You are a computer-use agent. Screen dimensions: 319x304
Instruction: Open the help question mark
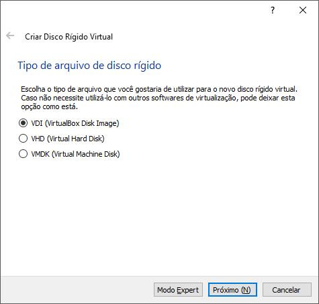click(x=273, y=10)
